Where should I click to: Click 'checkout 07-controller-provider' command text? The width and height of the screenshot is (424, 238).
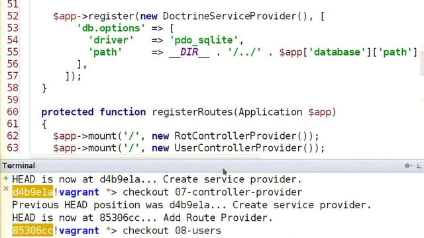pos(212,192)
